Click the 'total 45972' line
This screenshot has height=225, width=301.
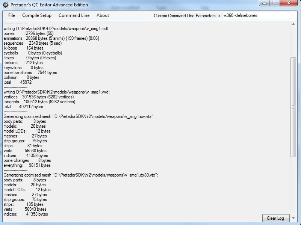coord(17,82)
